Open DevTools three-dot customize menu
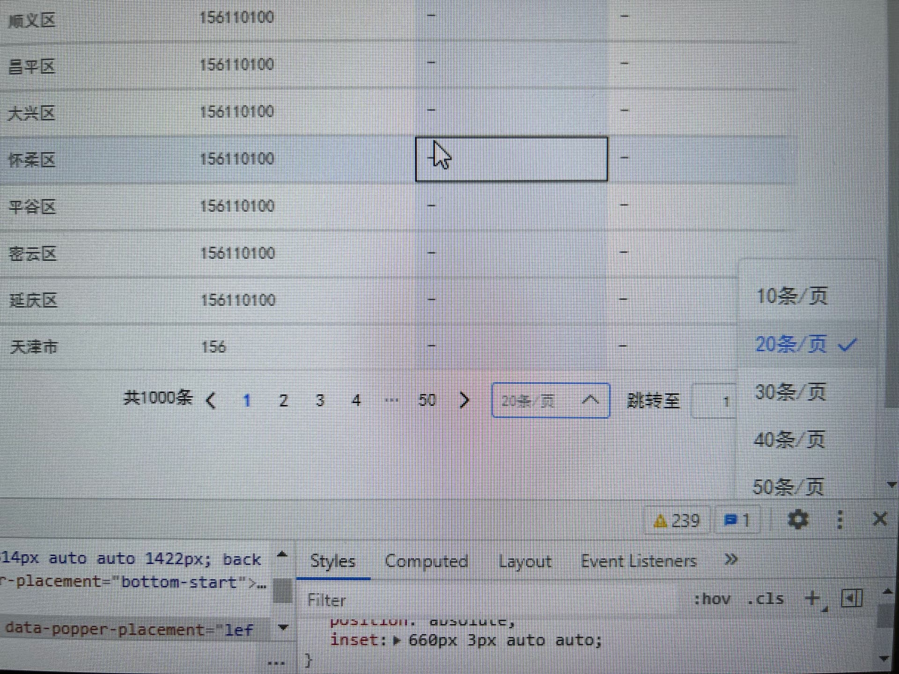899x674 pixels. [840, 520]
